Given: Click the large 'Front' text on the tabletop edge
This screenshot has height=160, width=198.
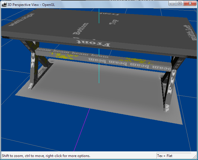Looking at the screenshot, I should point(96,44).
